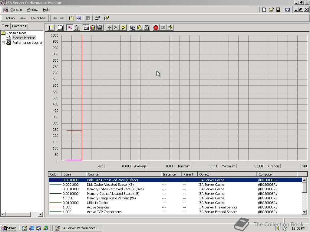Click the Update Data camera icon
The image size is (310, 232).
163,27
